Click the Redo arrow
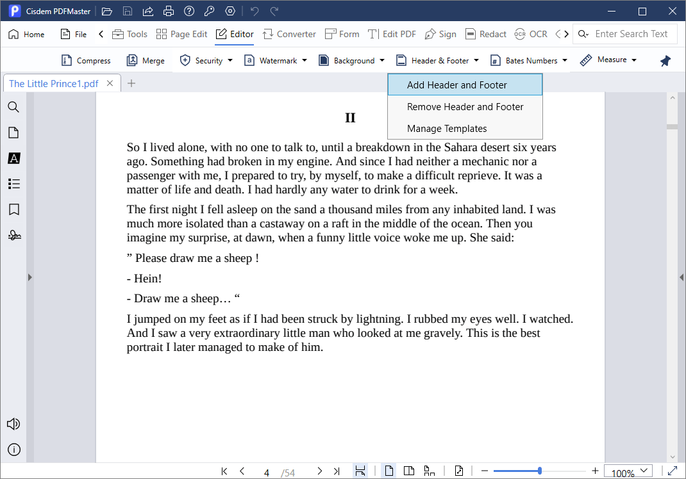This screenshot has width=686, height=479. pos(274,12)
